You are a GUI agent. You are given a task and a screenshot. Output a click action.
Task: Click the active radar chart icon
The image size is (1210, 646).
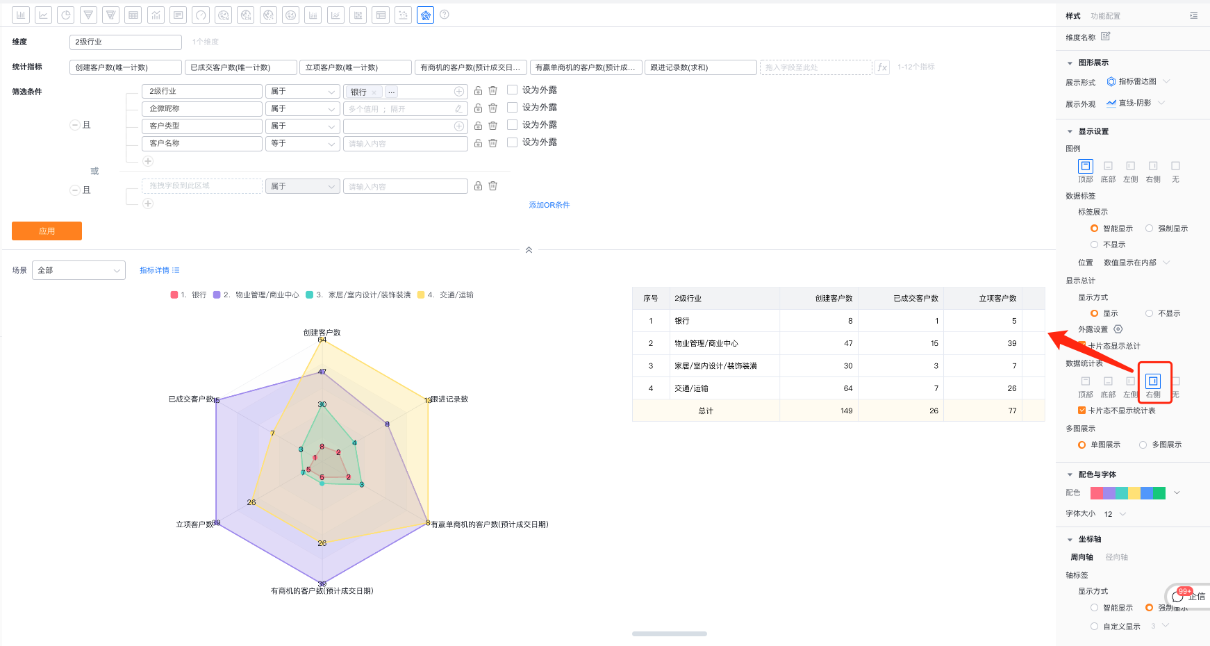tap(425, 15)
